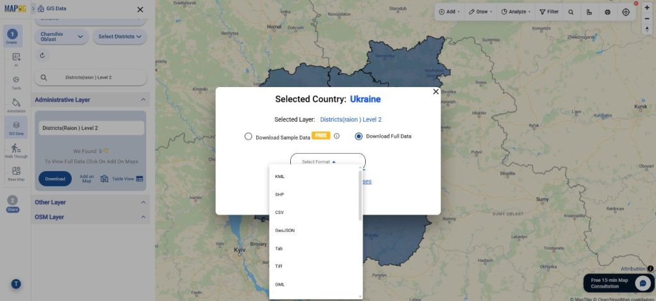Click Districts(Raion) Level 2 layer field

click(92, 128)
